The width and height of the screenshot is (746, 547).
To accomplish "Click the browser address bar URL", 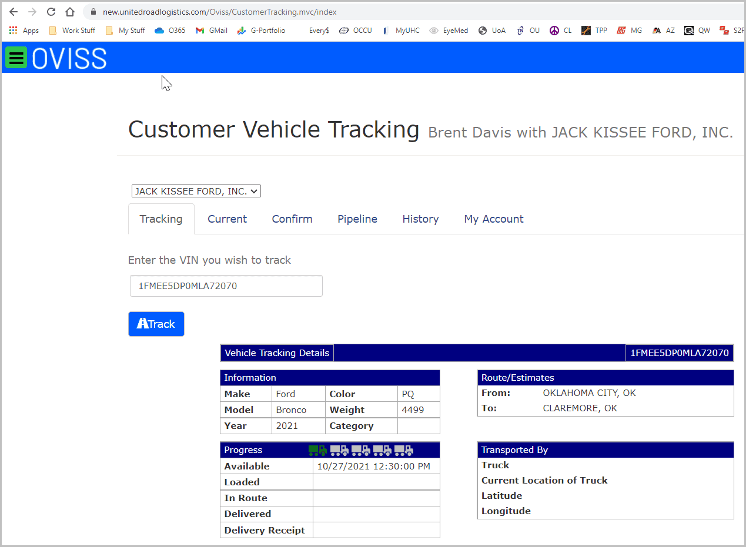I will coord(220,12).
